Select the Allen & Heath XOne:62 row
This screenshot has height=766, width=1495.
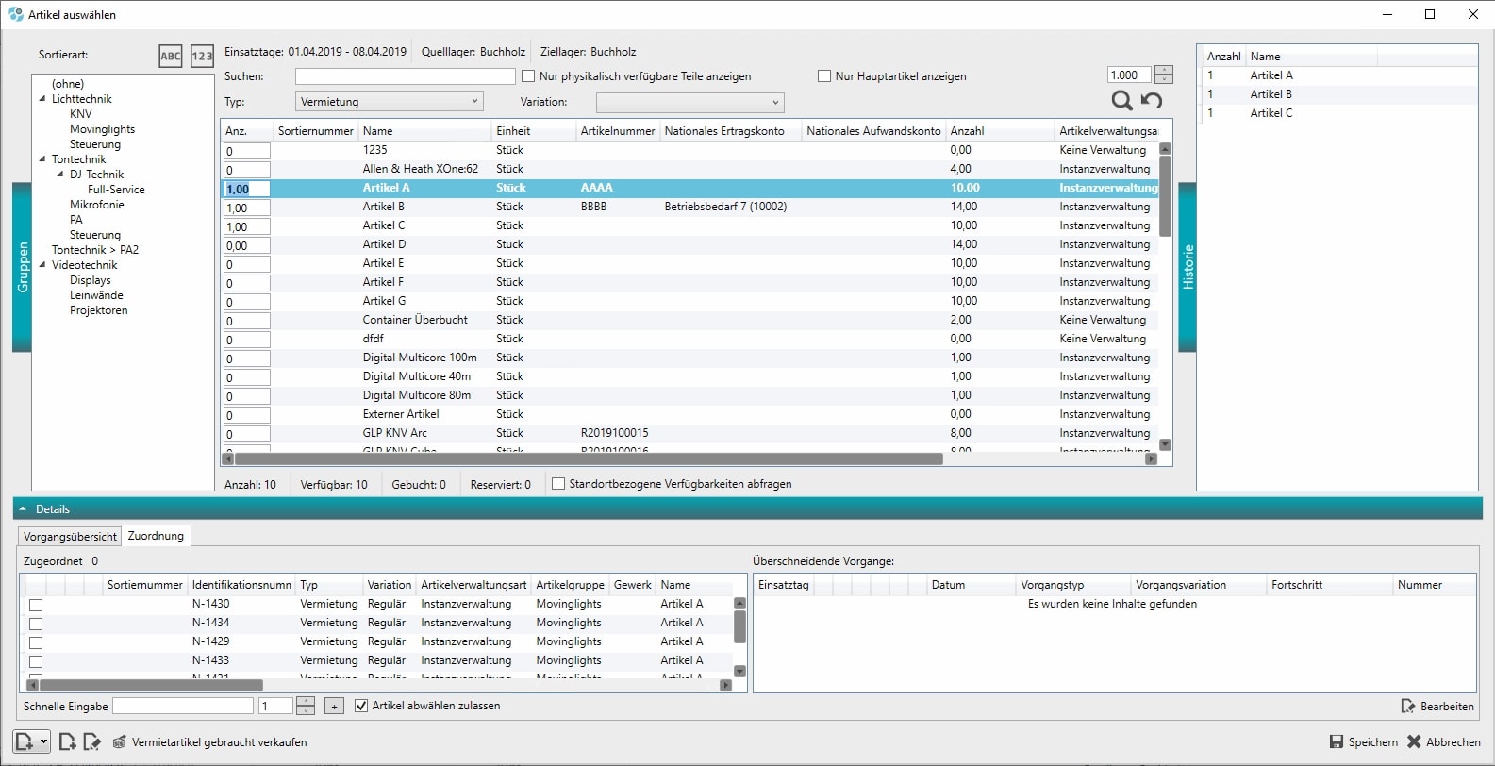(x=691, y=169)
